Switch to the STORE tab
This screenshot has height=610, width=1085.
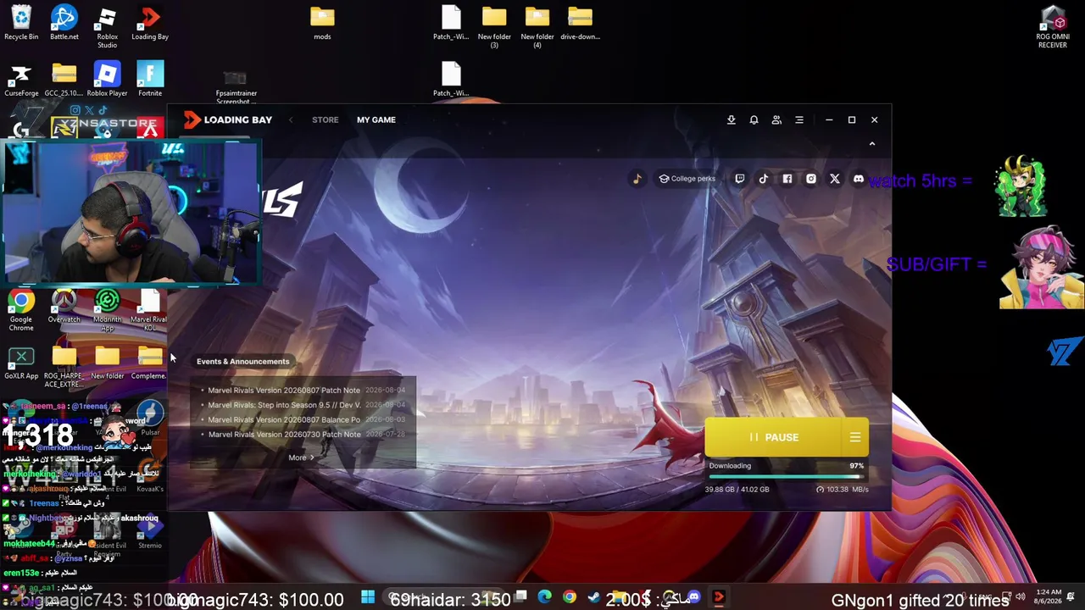(325, 119)
